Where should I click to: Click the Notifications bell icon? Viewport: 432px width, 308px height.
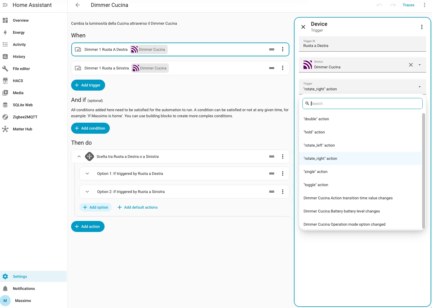(x=5, y=289)
